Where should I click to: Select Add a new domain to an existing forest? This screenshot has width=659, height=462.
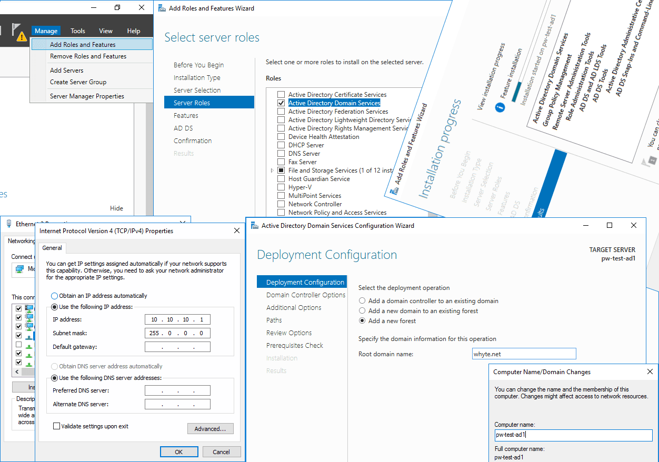(x=362, y=311)
